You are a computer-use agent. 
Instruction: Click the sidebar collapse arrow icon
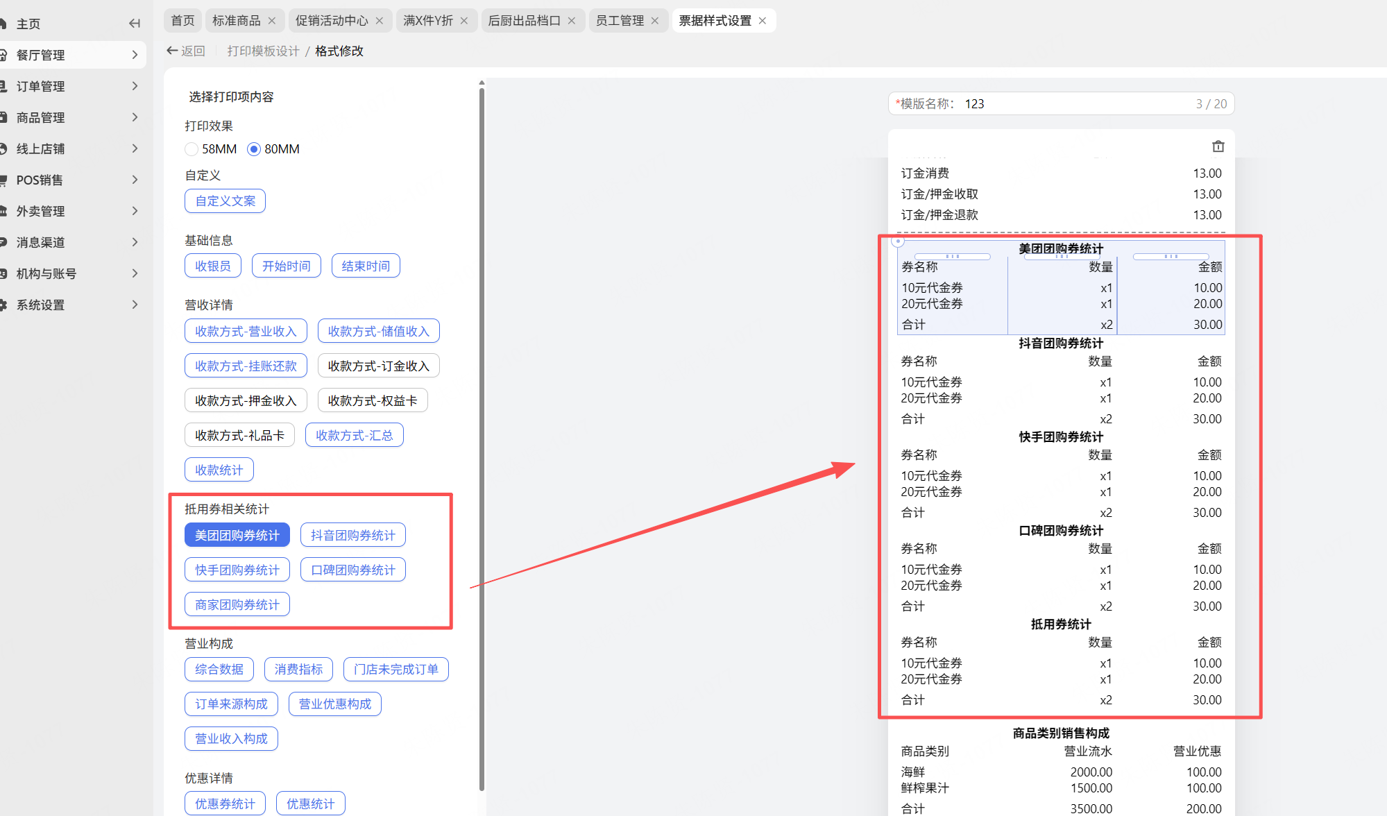tap(135, 24)
